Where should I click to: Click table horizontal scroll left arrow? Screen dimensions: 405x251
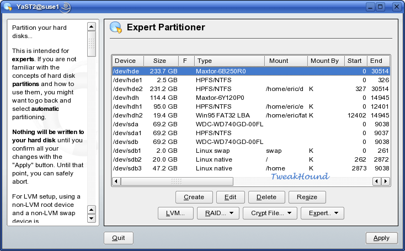pos(116,181)
